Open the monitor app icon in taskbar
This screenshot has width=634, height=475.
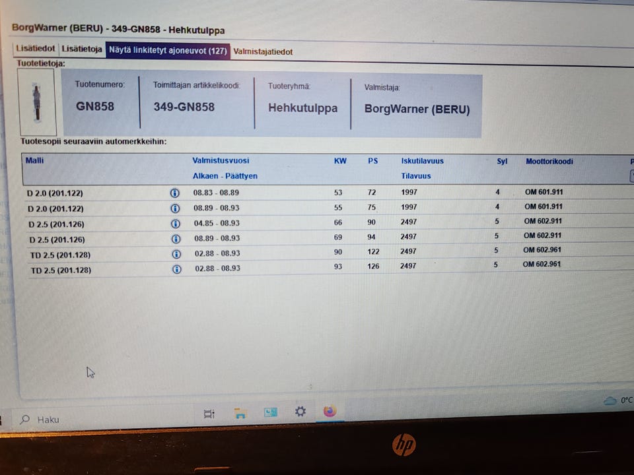[271, 412]
